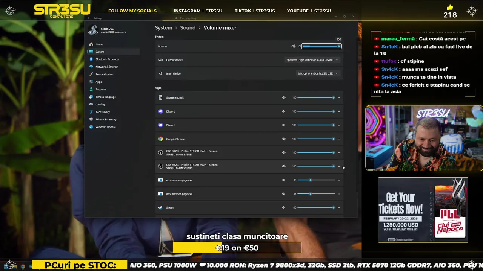The image size is (483, 271).
Task: Open Chrome from the Windows taskbar
Action: click(x=23, y=266)
